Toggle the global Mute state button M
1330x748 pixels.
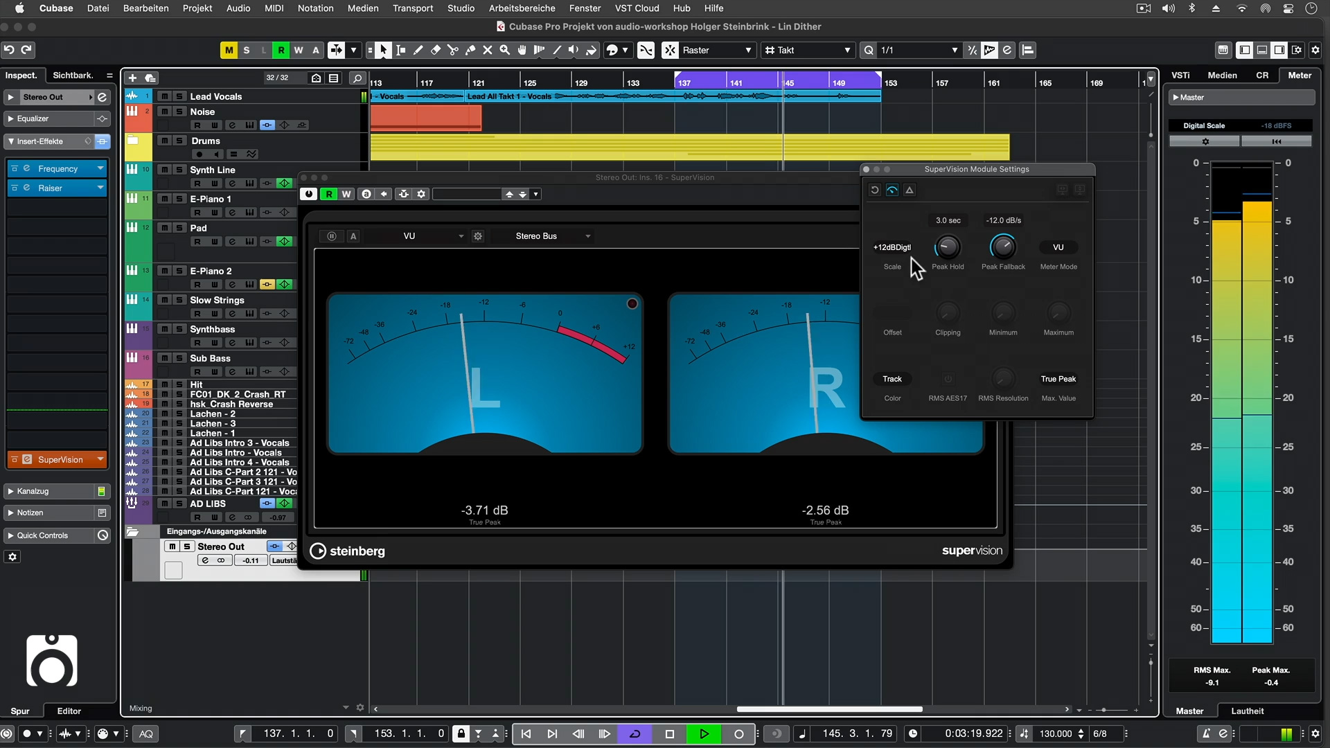[x=229, y=50]
